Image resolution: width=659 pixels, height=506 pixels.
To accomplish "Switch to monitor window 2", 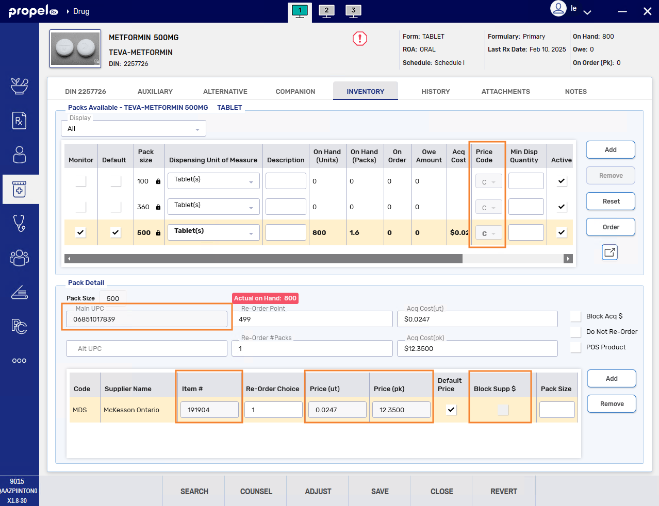I will pyautogui.click(x=326, y=11).
